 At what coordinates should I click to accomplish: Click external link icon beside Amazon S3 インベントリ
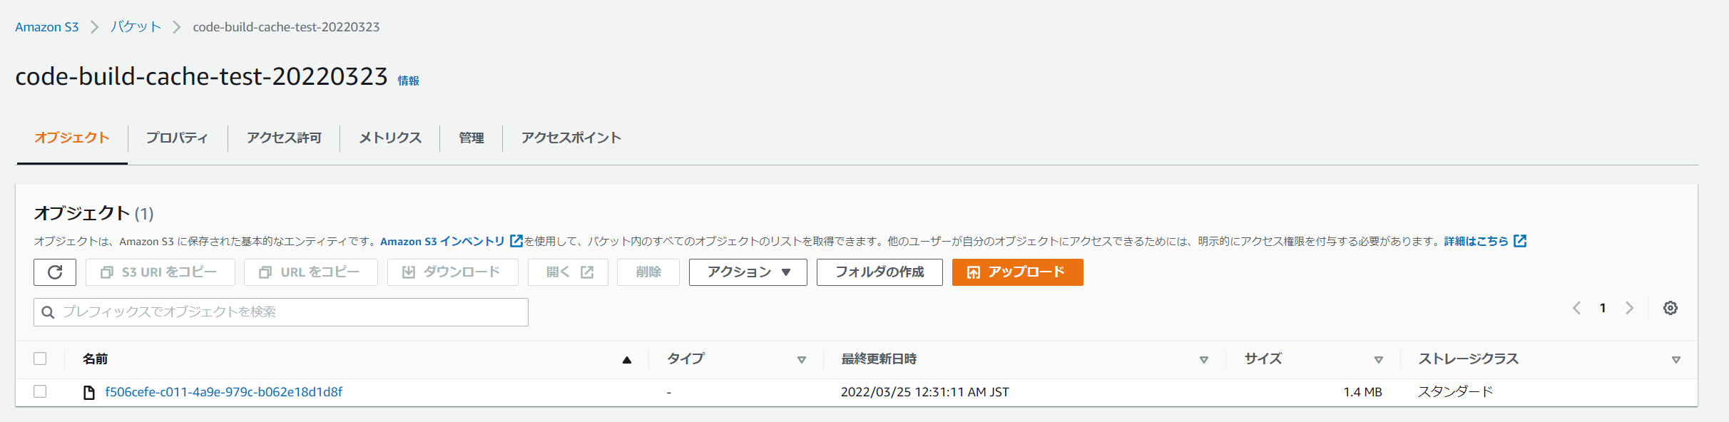pyautogui.click(x=516, y=241)
